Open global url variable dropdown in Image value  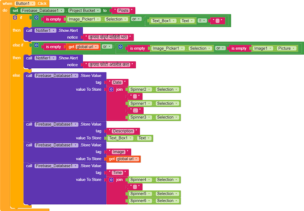click(136, 159)
